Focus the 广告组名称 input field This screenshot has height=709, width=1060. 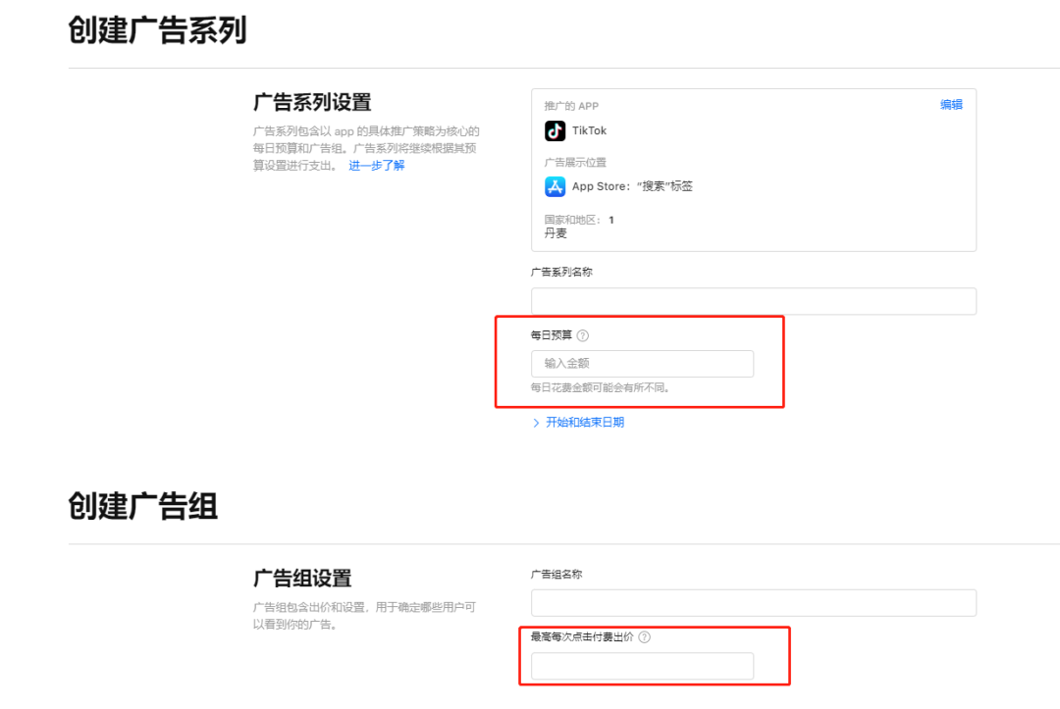point(753,602)
